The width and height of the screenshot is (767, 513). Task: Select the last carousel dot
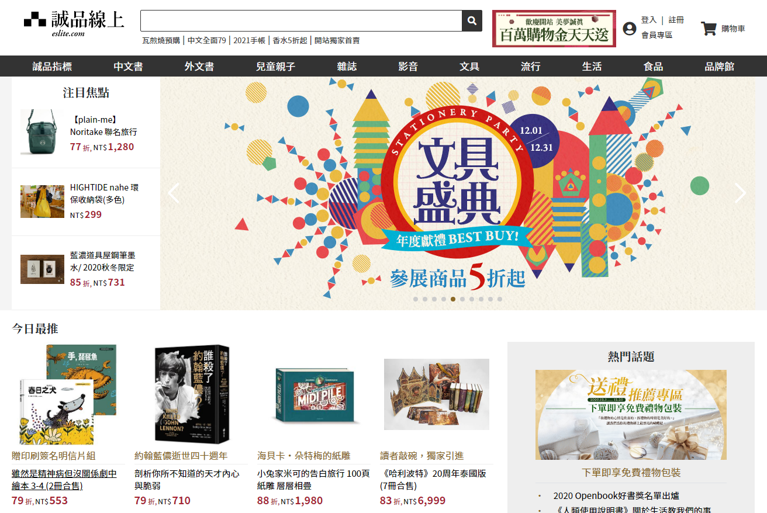[500, 299]
